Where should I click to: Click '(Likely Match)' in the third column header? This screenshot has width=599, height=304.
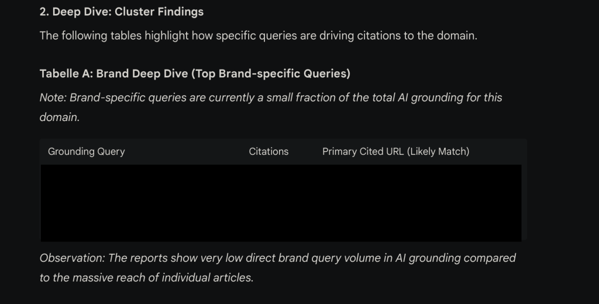point(438,151)
